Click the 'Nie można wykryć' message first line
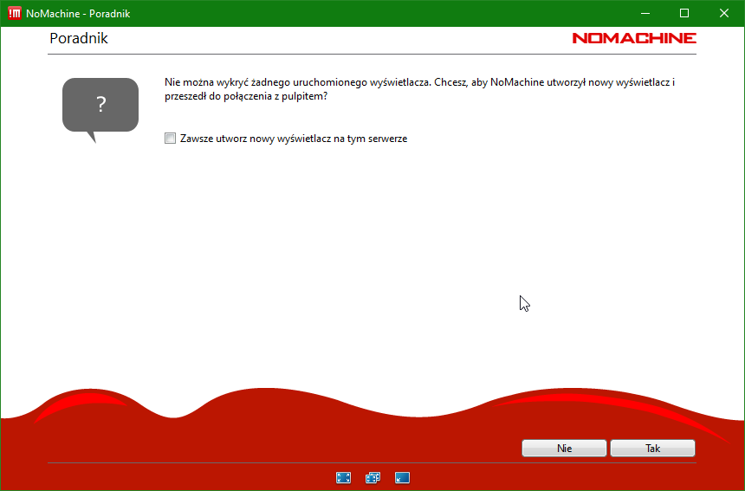This screenshot has width=745, height=491. coord(419,82)
